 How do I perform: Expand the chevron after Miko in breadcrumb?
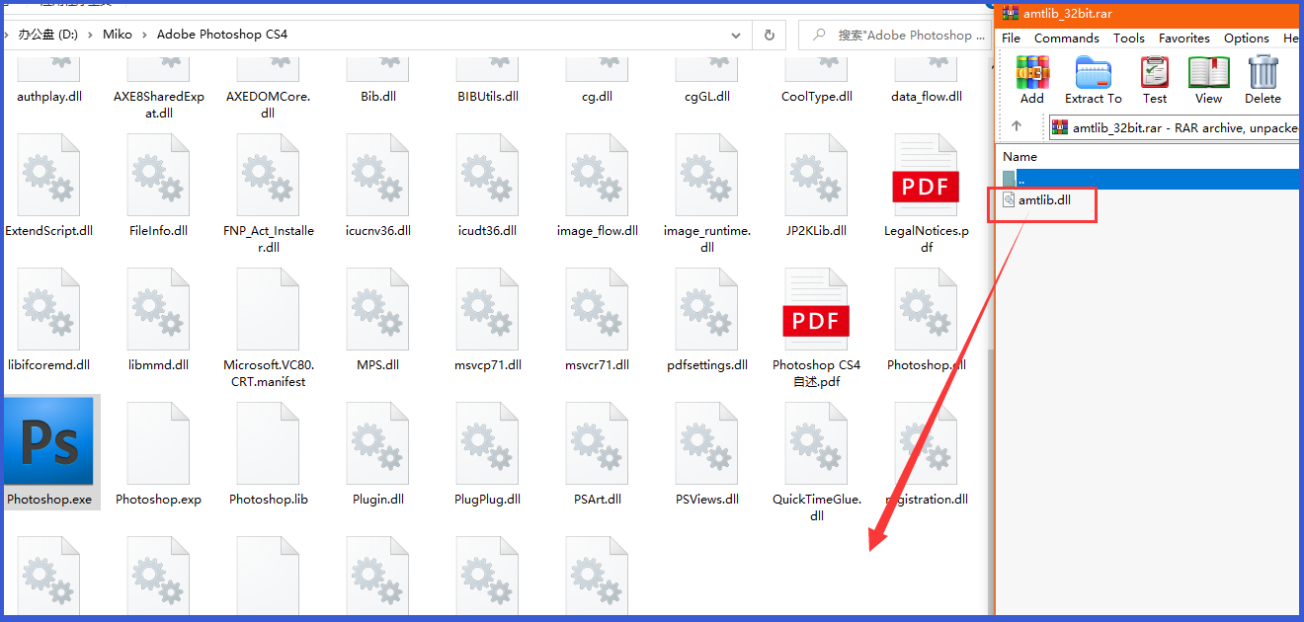click(x=144, y=35)
